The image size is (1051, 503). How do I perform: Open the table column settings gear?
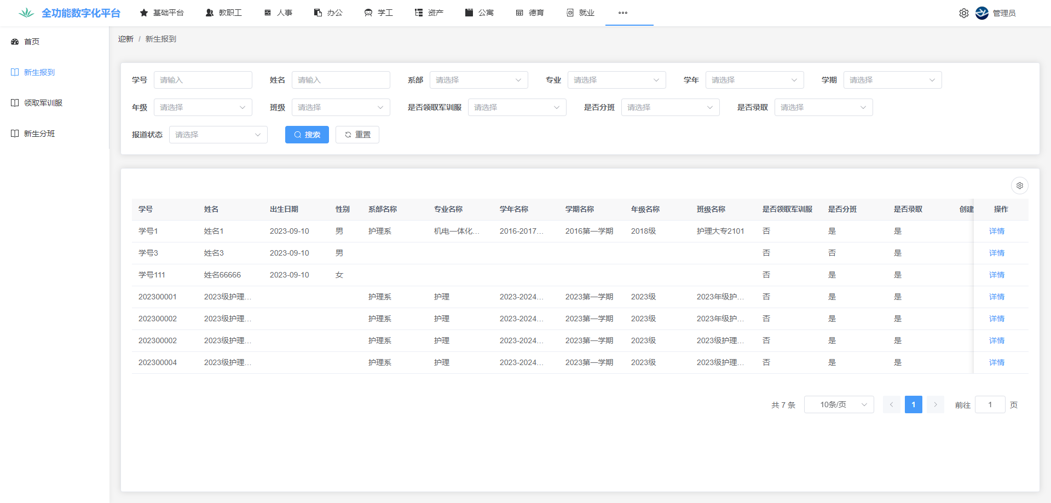1019,186
